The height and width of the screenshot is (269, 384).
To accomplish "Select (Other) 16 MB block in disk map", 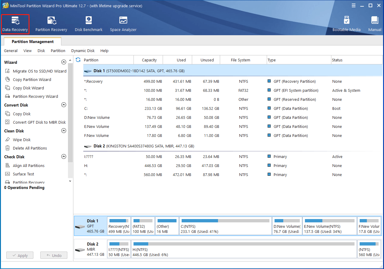I will (x=167, y=226).
